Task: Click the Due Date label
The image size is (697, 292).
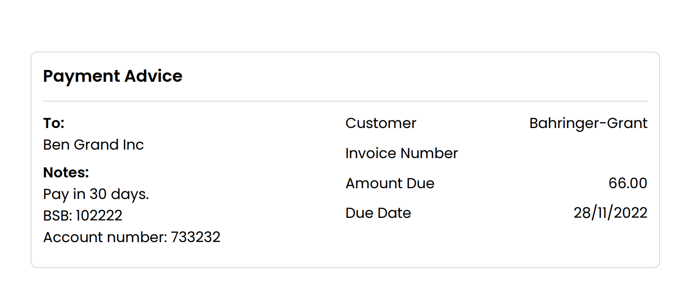Action: [x=378, y=213]
